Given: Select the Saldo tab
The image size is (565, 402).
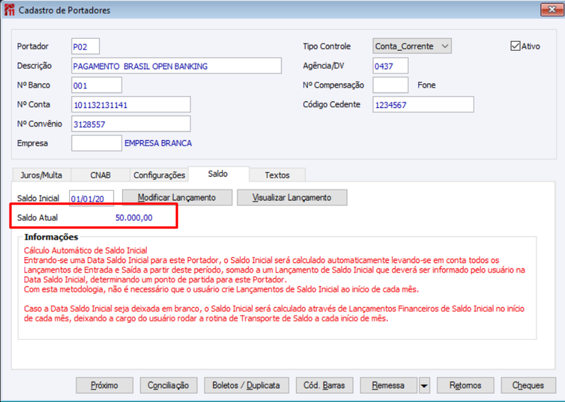Looking at the screenshot, I should (218, 174).
